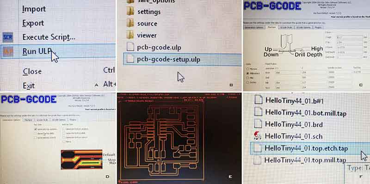Open the settings folder icon
Image resolution: width=370 pixels, height=184 pixels.
[130, 11]
